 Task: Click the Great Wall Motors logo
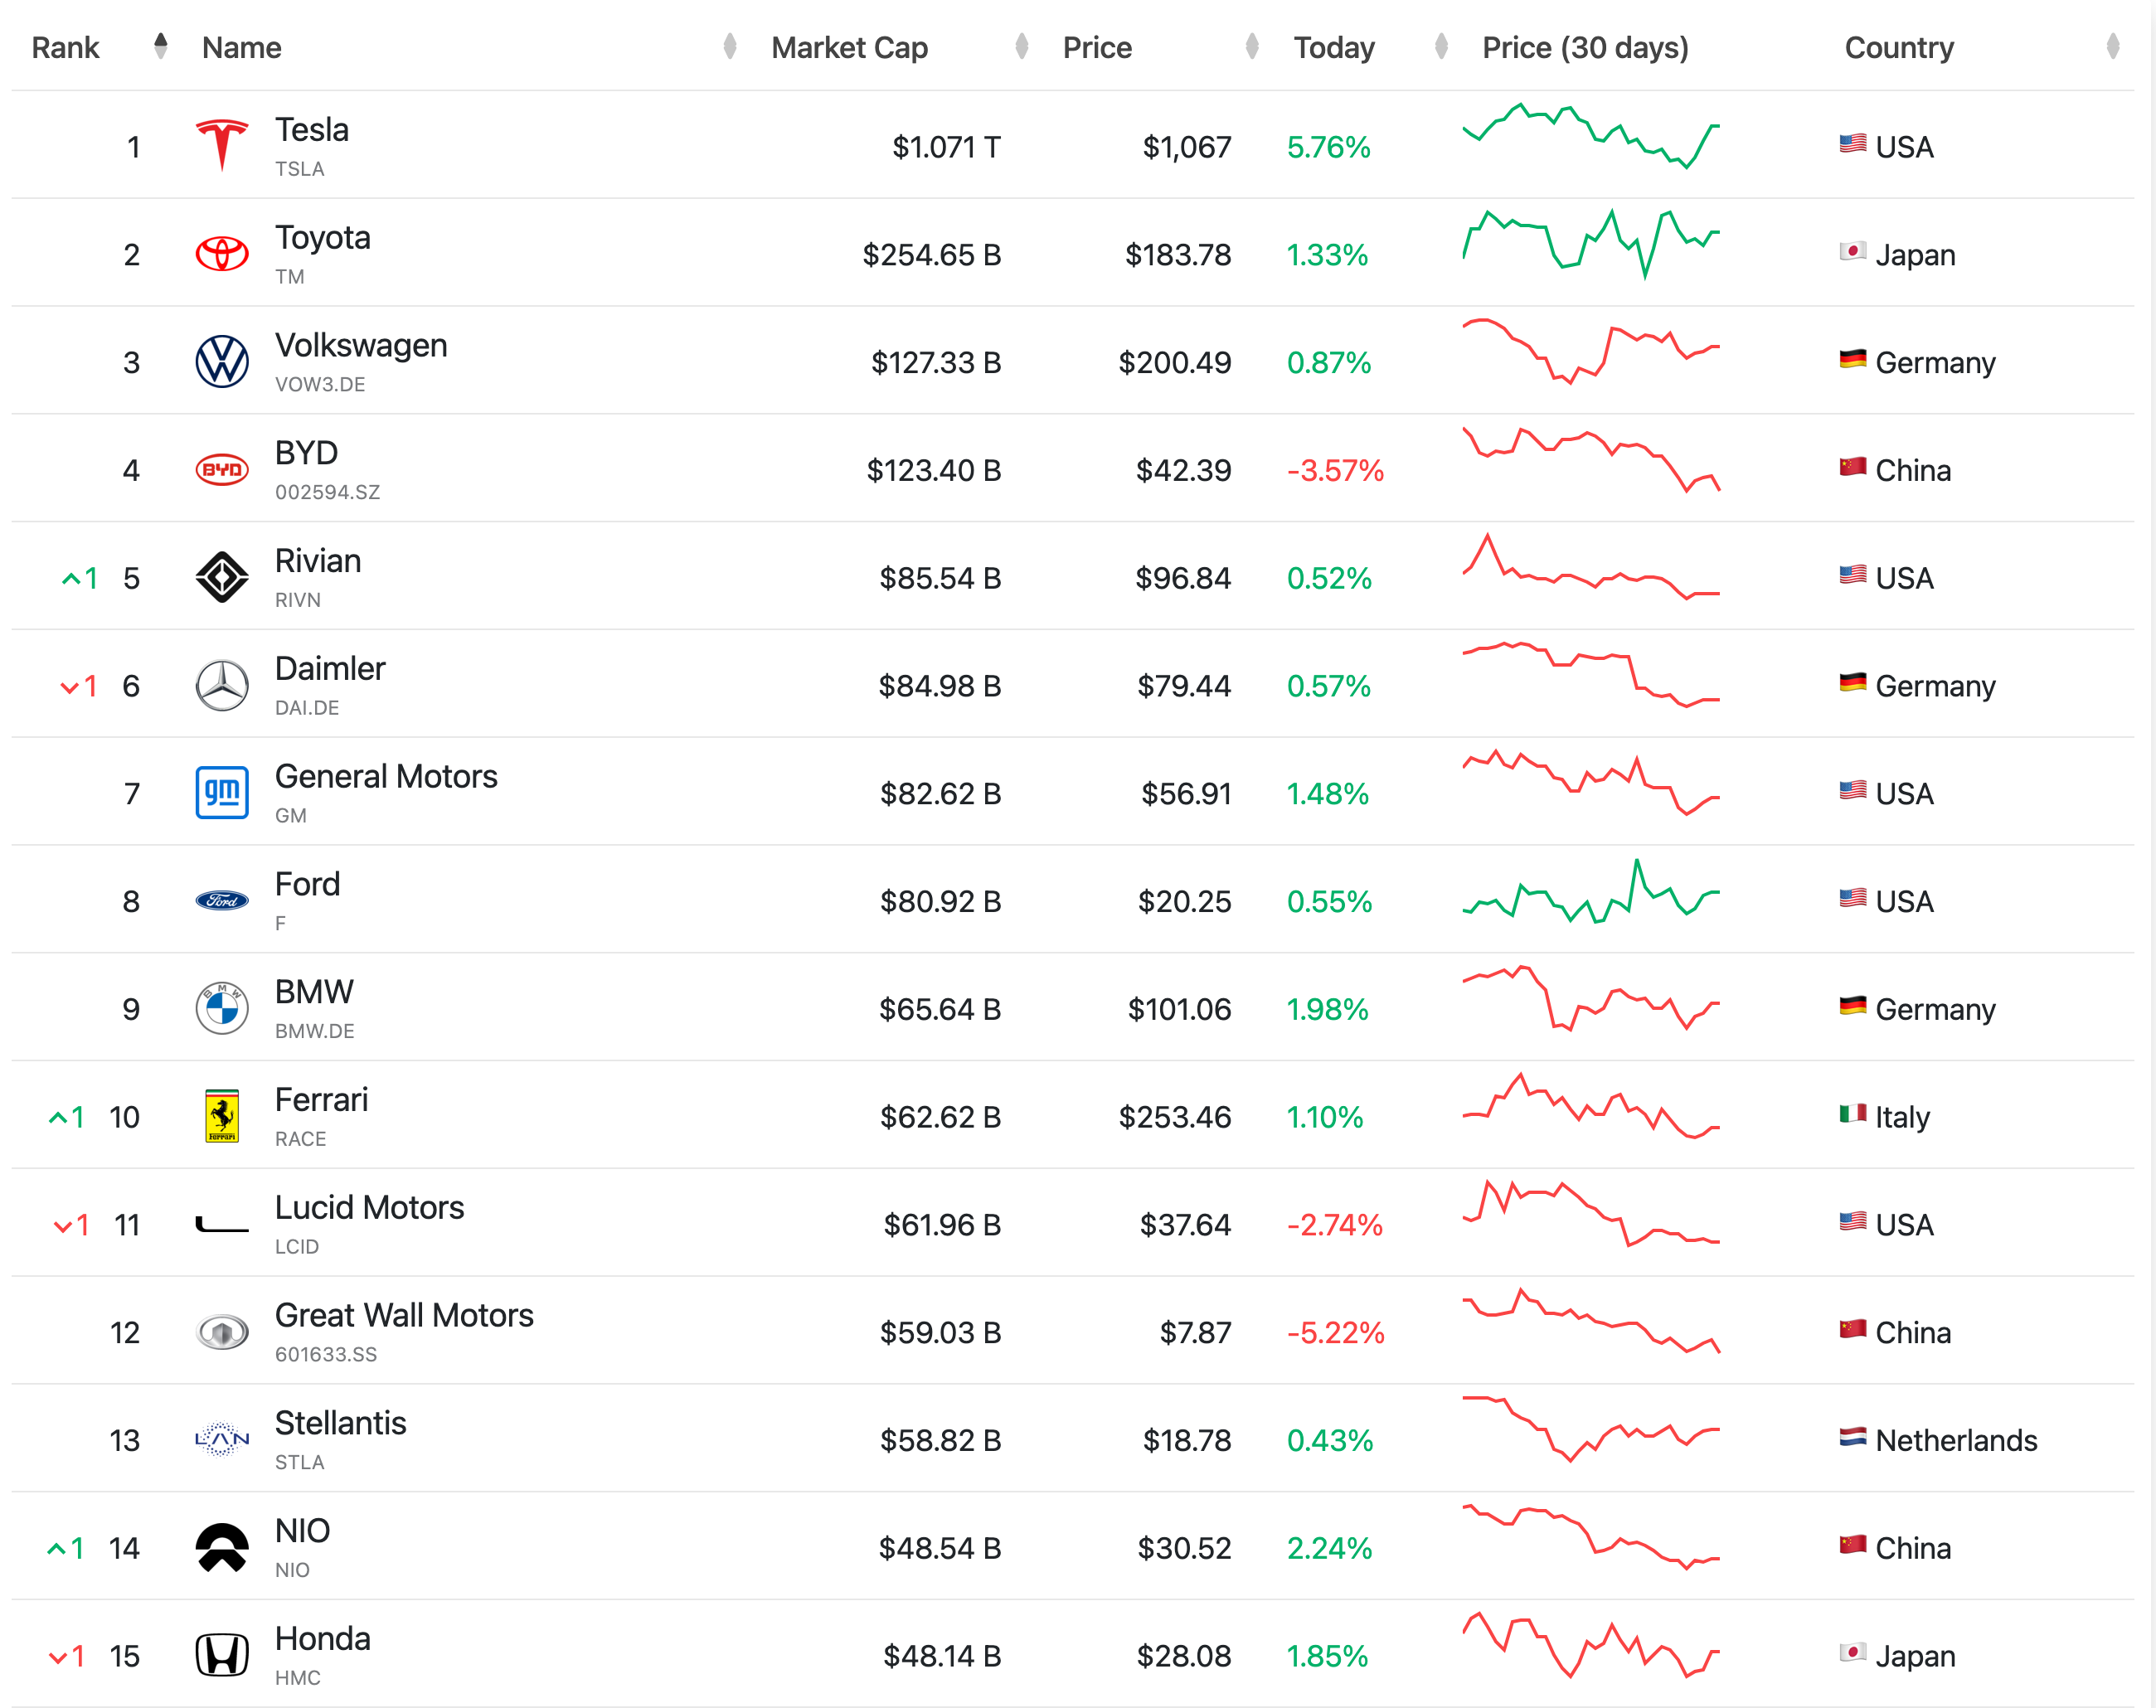pyautogui.click(x=222, y=1332)
